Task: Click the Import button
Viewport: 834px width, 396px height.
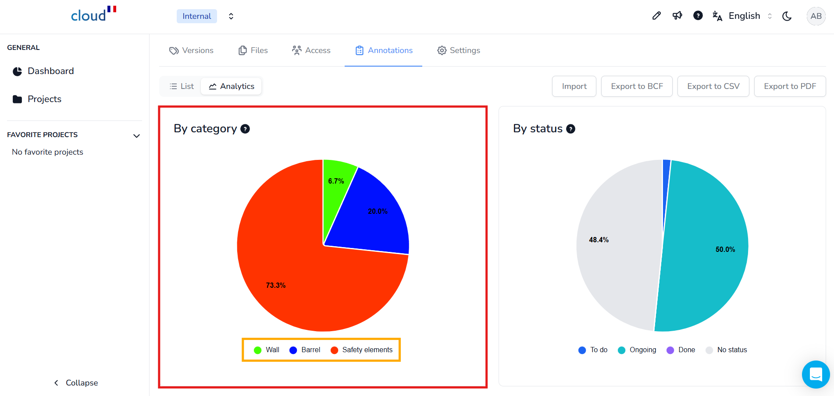Action: point(574,86)
